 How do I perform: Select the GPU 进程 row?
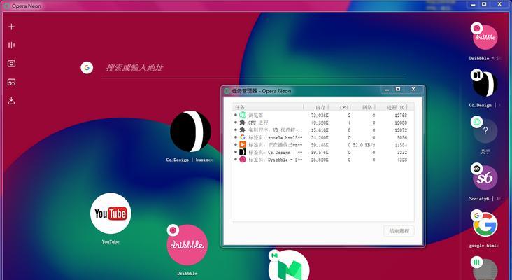(323, 122)
